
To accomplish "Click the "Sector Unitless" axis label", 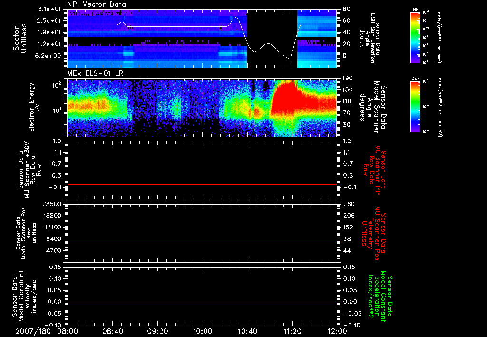I will tap(19, 39).
